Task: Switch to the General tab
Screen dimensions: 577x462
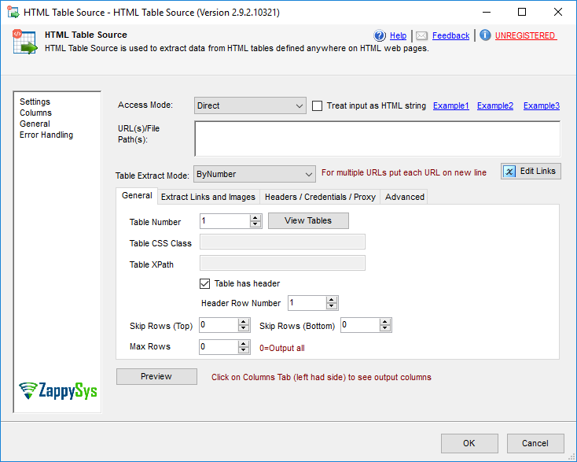Action: [x=137, y=196]
